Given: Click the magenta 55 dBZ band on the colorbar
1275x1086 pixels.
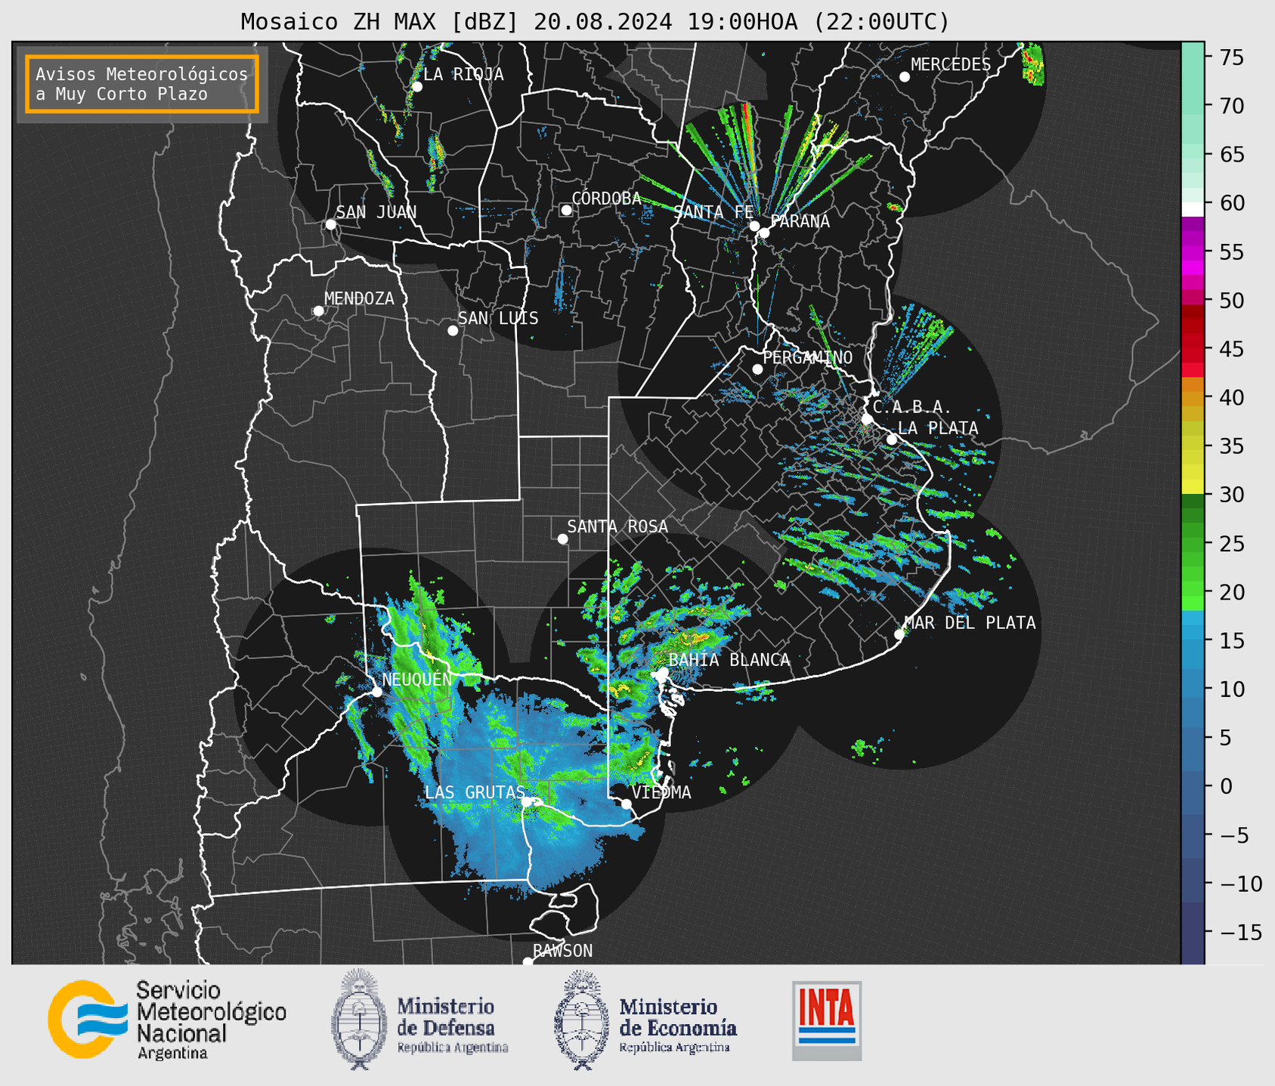Looking at the screenshot, I should pos(1193,251).
